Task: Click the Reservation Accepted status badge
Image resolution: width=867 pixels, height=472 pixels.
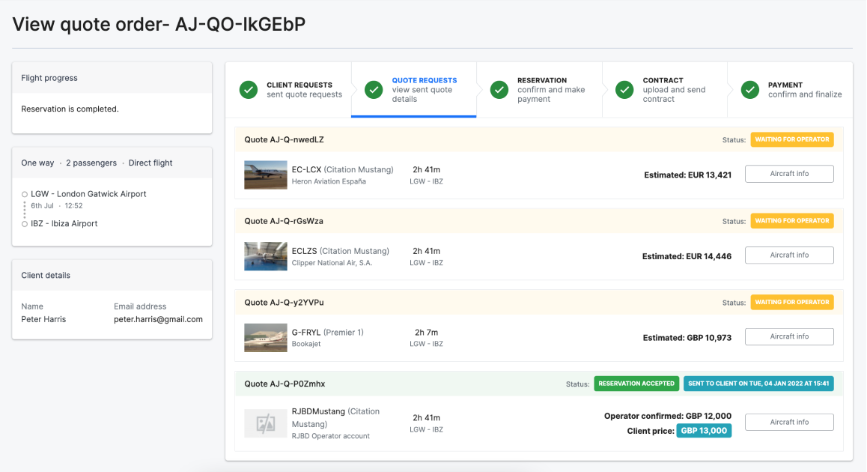Action: (x=636, y=384)
